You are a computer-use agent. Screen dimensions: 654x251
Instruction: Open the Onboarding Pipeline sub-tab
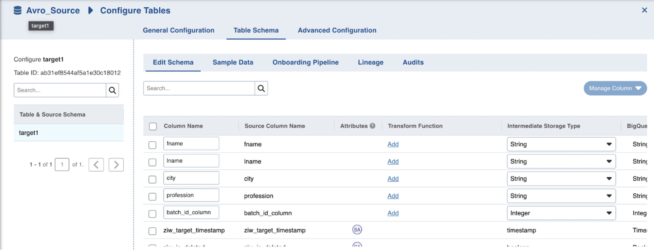pyautogui.click(x=306, y=62)
